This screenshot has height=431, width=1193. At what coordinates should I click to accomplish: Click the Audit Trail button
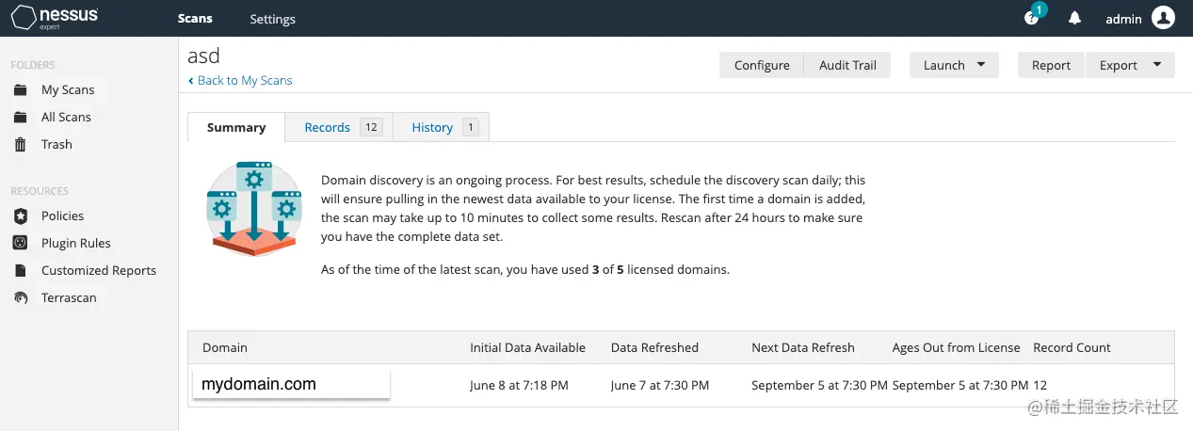(x=847, y=65)
